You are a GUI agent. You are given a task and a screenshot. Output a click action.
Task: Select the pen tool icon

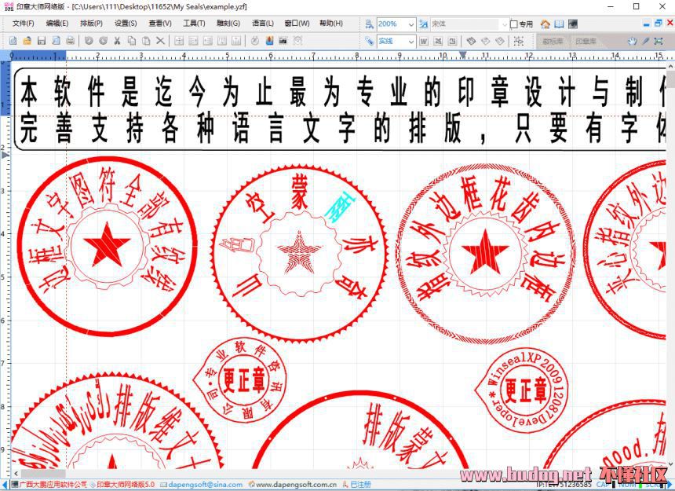pyautogui.click(x=645, y=41)
